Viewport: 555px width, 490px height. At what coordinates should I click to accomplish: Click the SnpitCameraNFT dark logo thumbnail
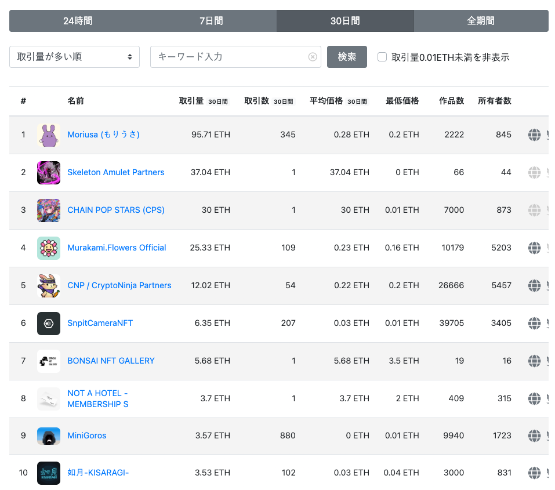(x=49, y=324)
